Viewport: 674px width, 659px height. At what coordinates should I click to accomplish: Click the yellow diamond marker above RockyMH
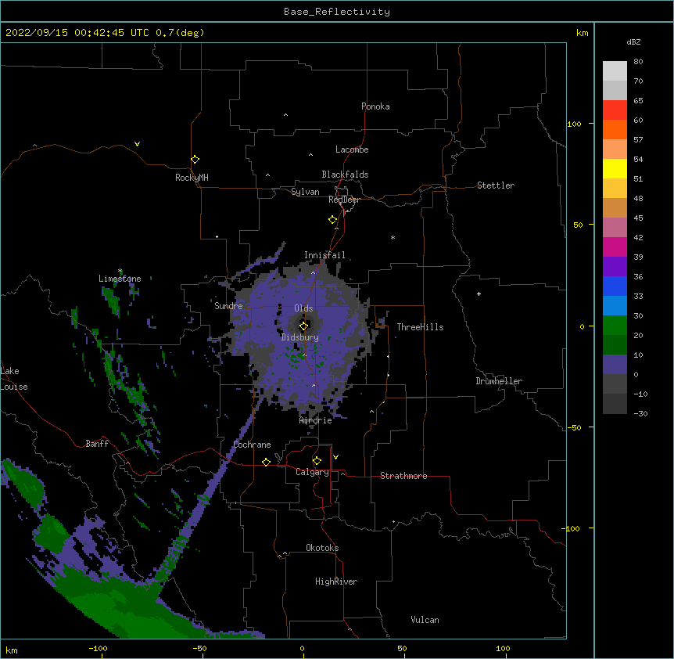(195, 160)
